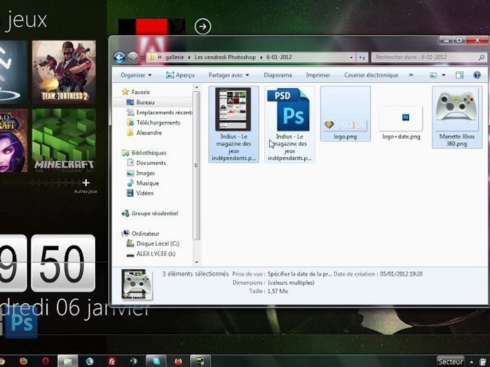The height and width of the screenshot is (367, 490).
Task: Click the Secteur label in the system tray
Action: (x=450, y=361)
